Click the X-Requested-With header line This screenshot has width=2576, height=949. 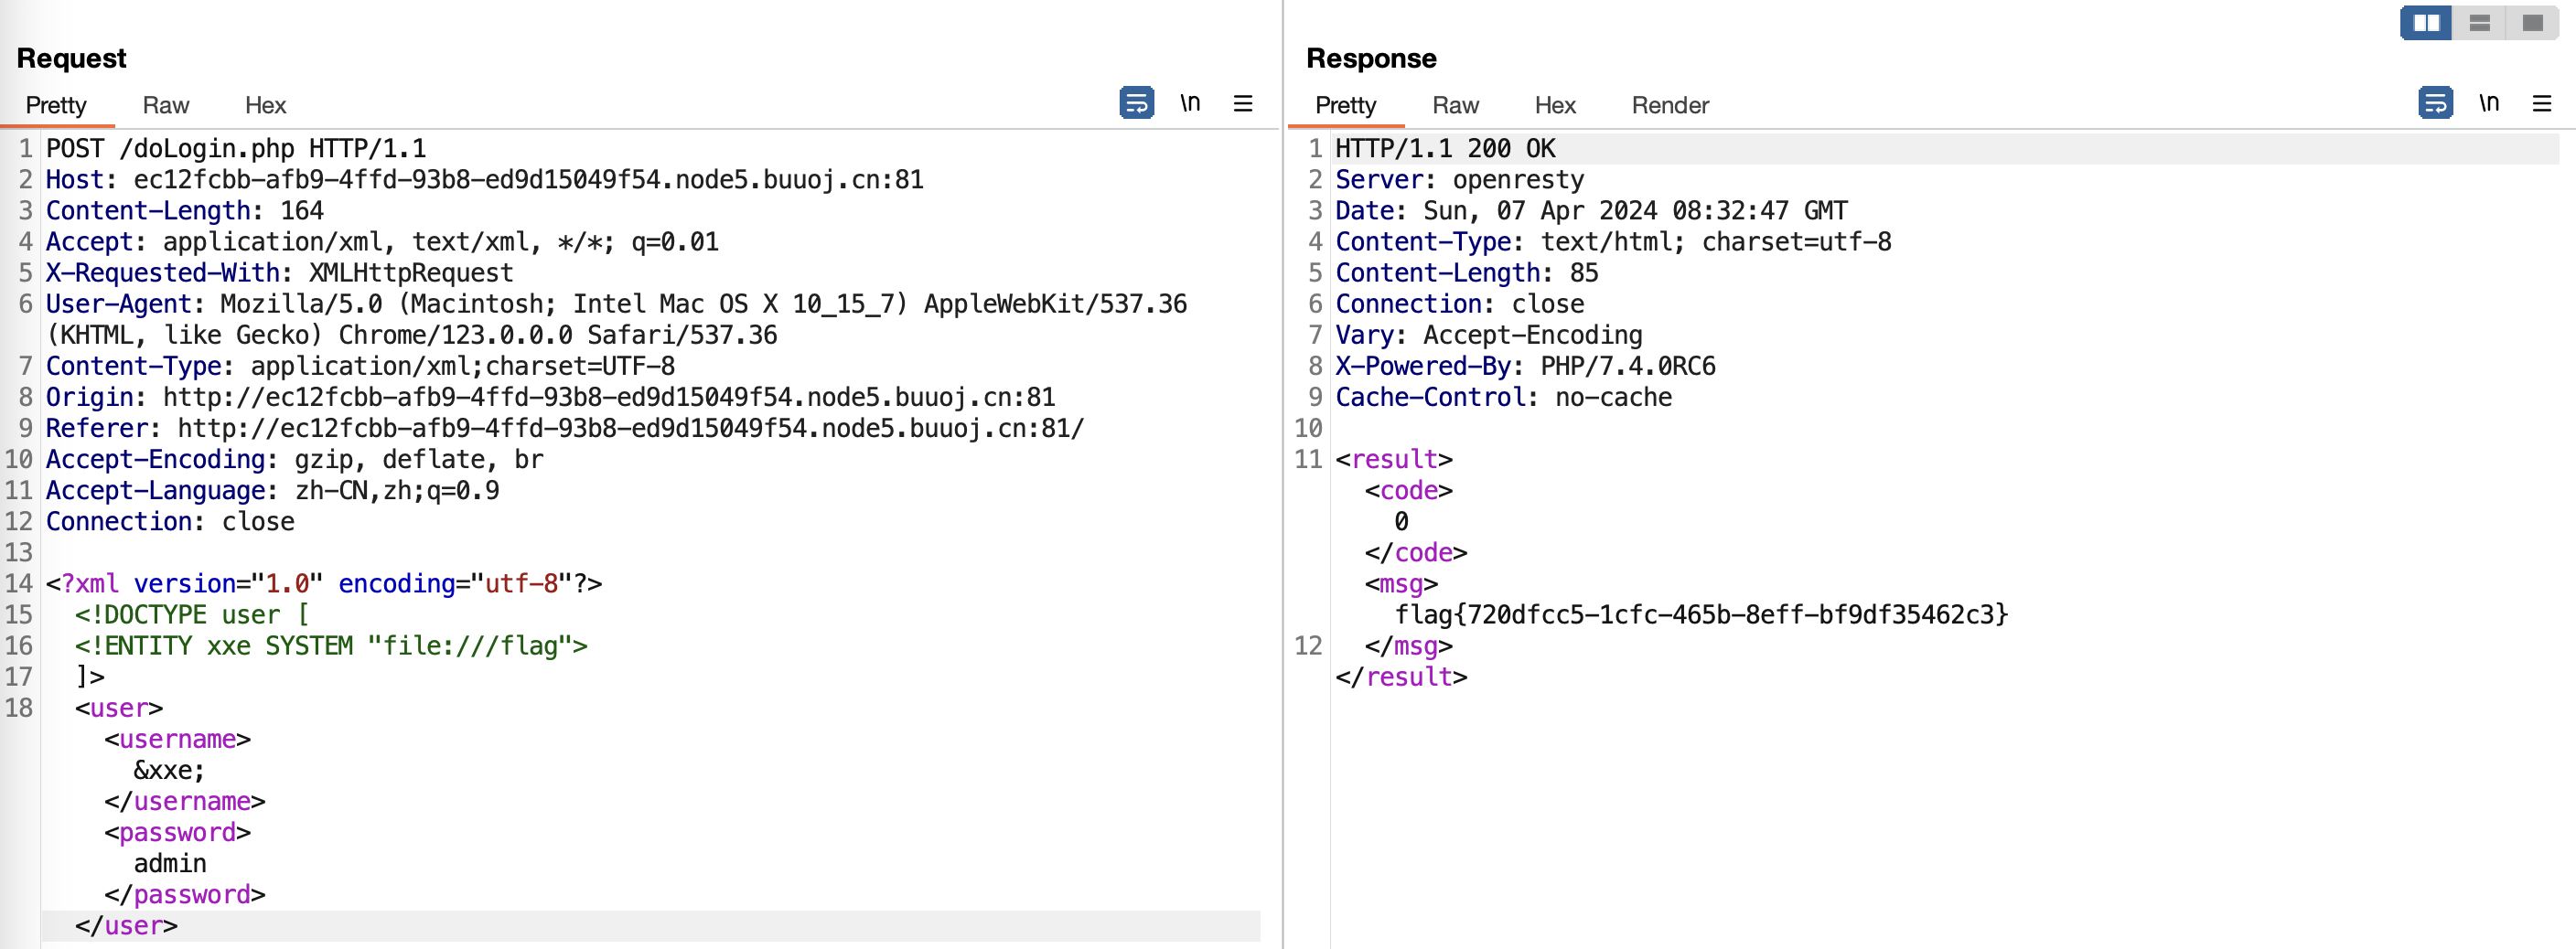tap(279, 272)
